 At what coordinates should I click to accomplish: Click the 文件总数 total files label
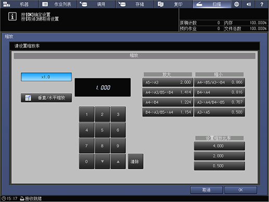tap(233, 29)
